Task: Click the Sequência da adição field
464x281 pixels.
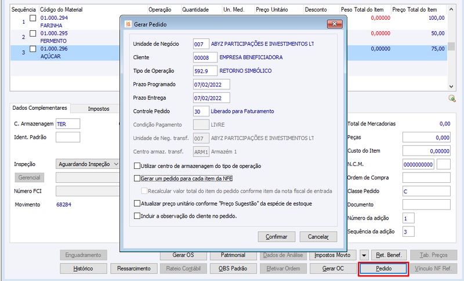Action: point(408,232)
